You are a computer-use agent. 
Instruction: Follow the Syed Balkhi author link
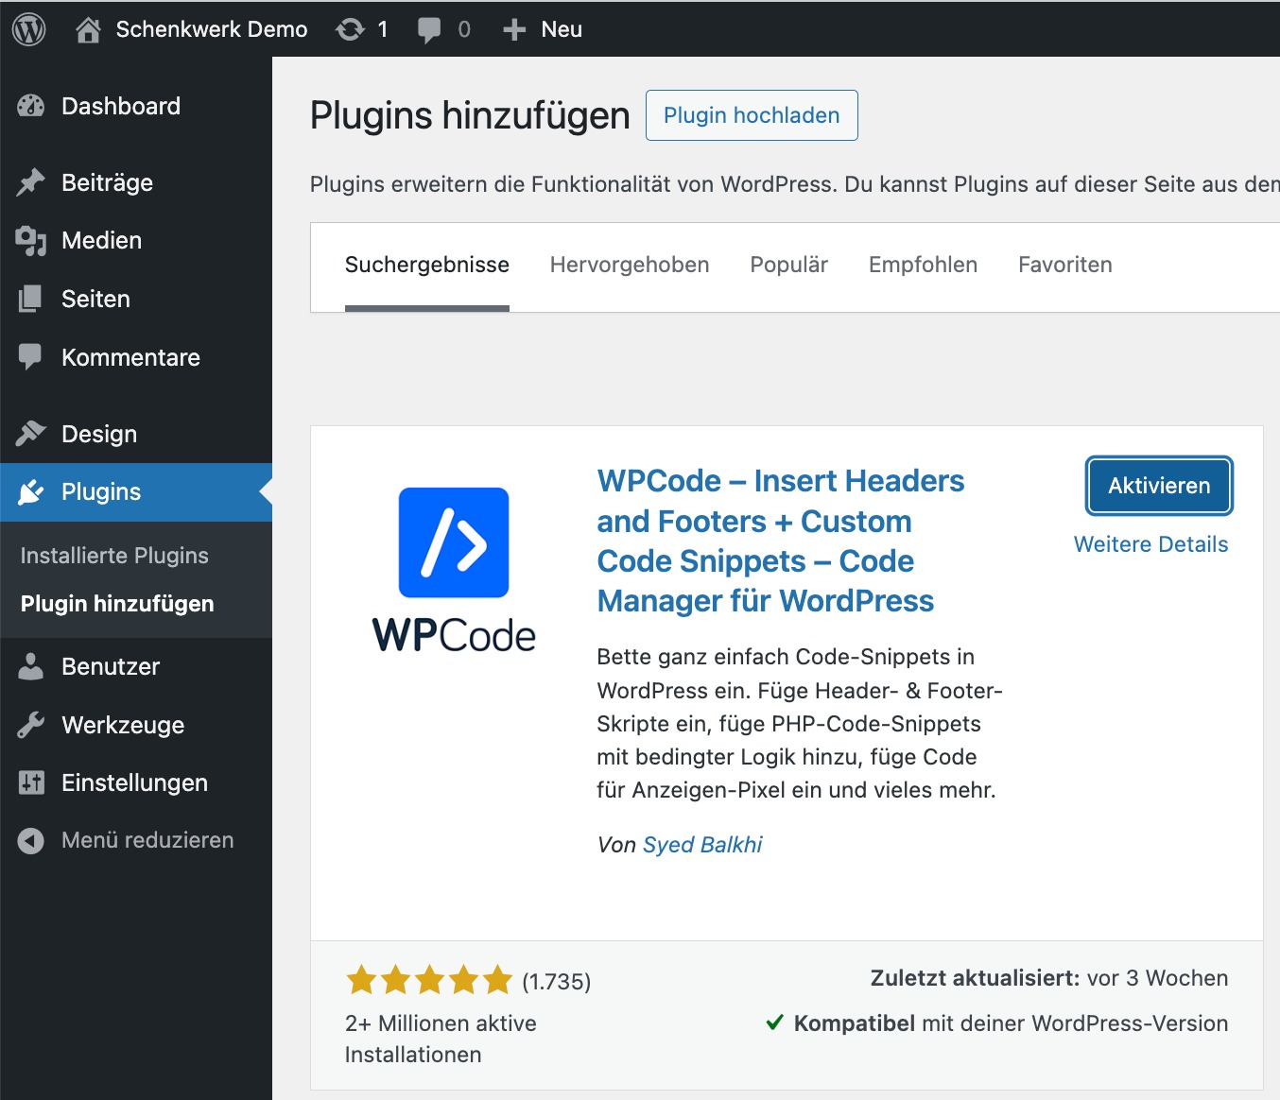(702, 845)
